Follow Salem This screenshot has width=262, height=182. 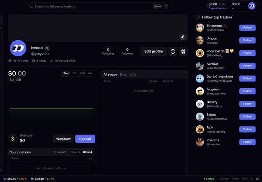(247, 116)
